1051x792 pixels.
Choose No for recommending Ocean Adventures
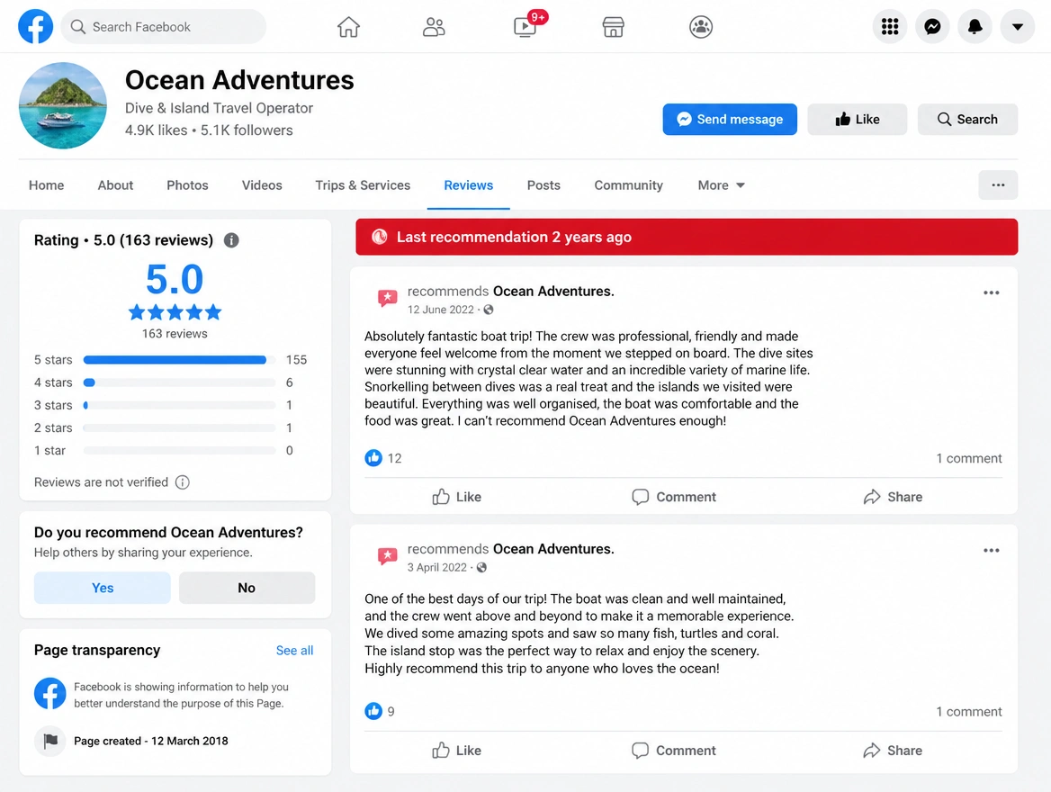[x=247, y=588]
